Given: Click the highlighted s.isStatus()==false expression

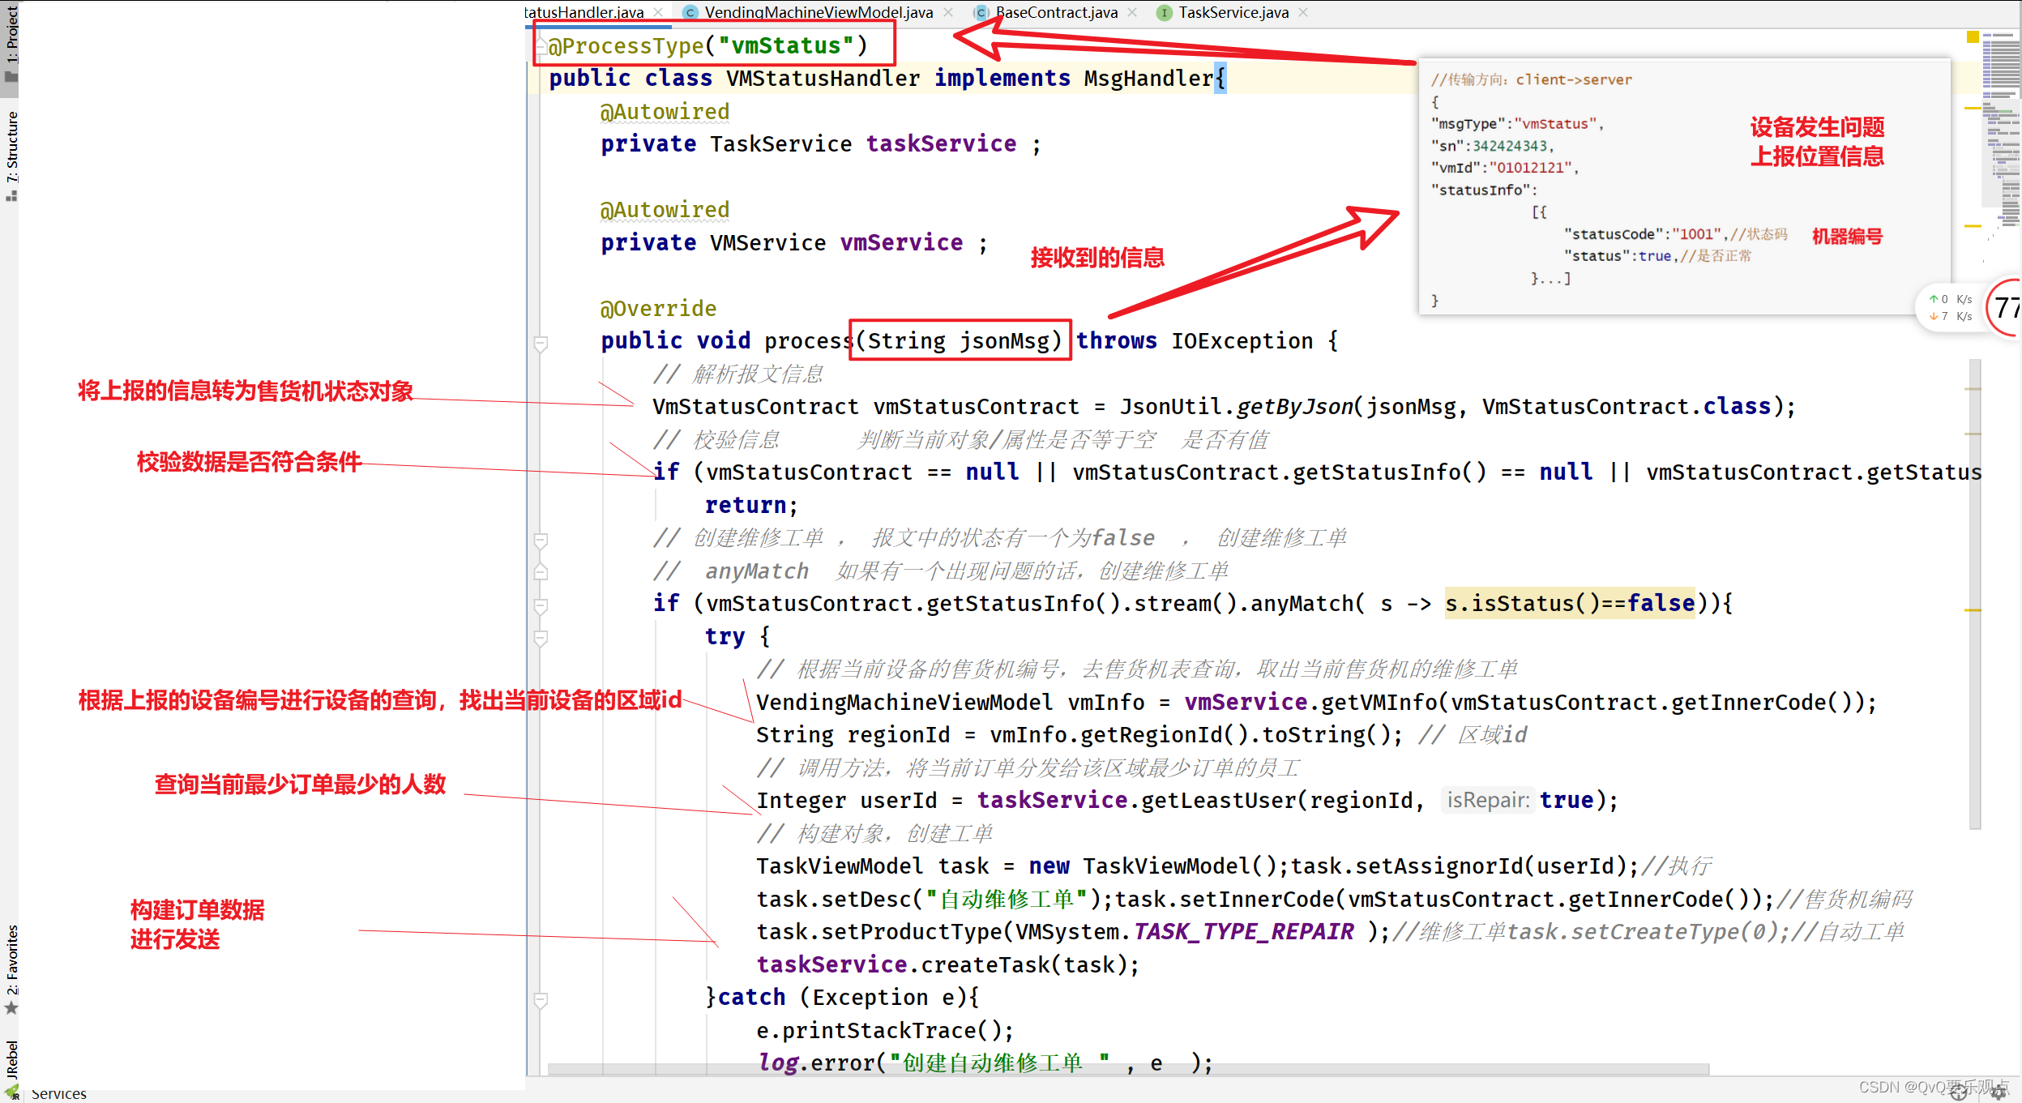Looking at the screenshot, I should tap(1570, 604).
